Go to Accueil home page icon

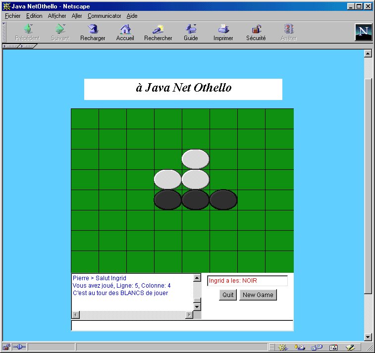[x=125, y=29]
